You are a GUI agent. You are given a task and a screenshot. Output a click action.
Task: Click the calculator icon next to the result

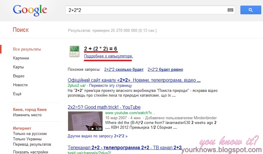[x=75, y=51]
